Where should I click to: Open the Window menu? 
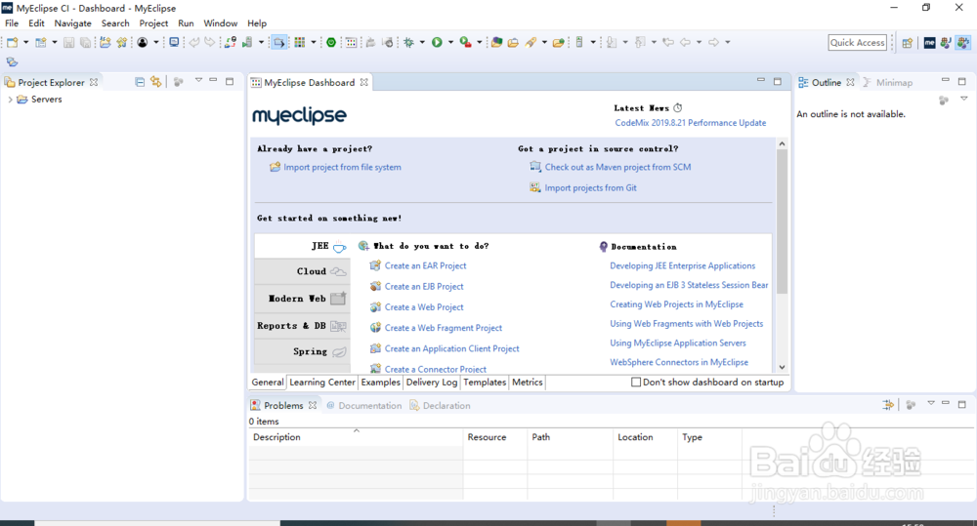[221, 23]
